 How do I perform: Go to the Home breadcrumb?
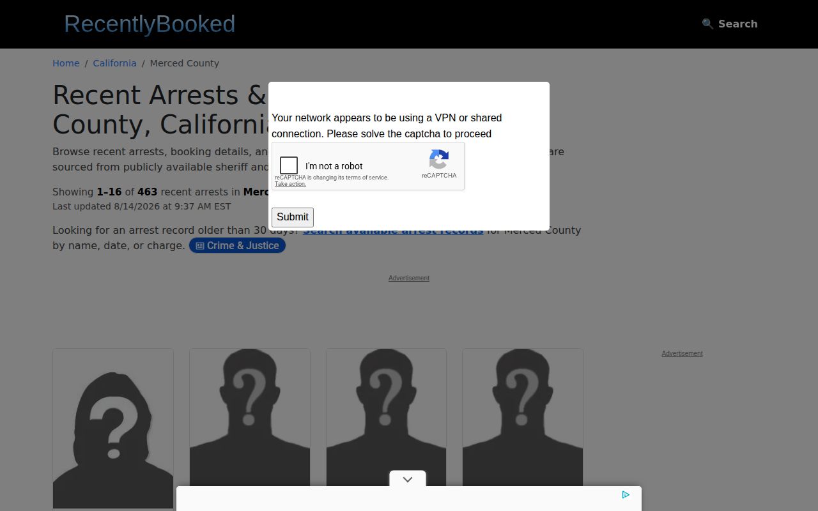tap(66, 63)
